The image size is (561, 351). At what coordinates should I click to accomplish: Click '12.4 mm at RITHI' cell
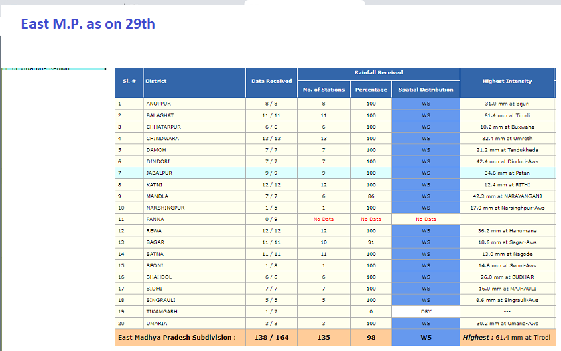507,185
